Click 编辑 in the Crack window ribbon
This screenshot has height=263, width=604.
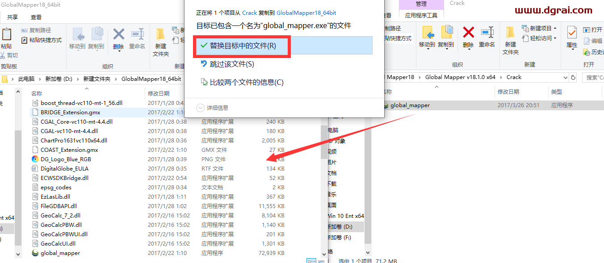tap(593, 41)
